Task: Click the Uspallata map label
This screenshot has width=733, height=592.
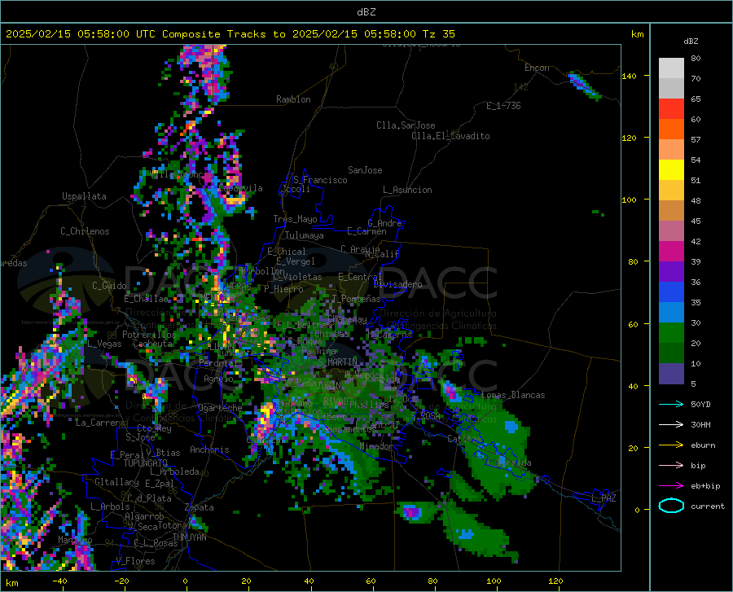Action: (84, 196)
